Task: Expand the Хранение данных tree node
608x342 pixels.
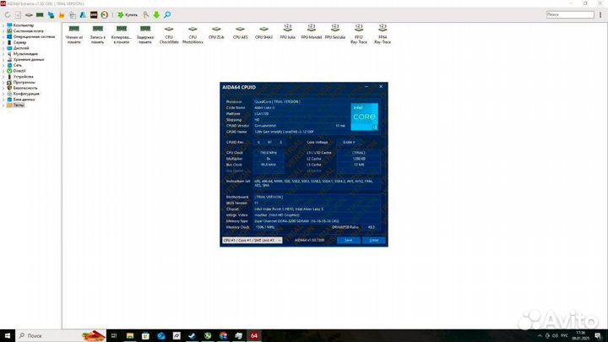Action: coord(3,59)
